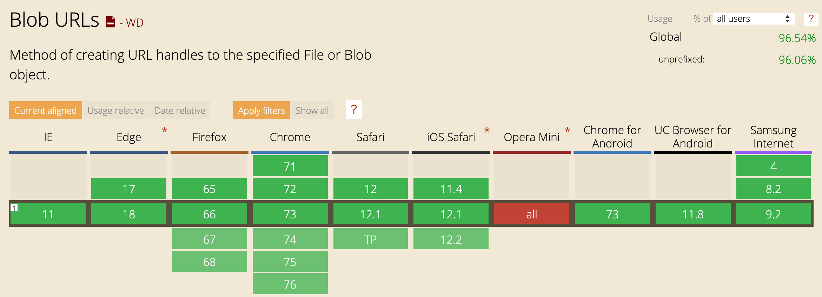
Task: Switch to Usage relative view
Action: [x=116, y=110]
